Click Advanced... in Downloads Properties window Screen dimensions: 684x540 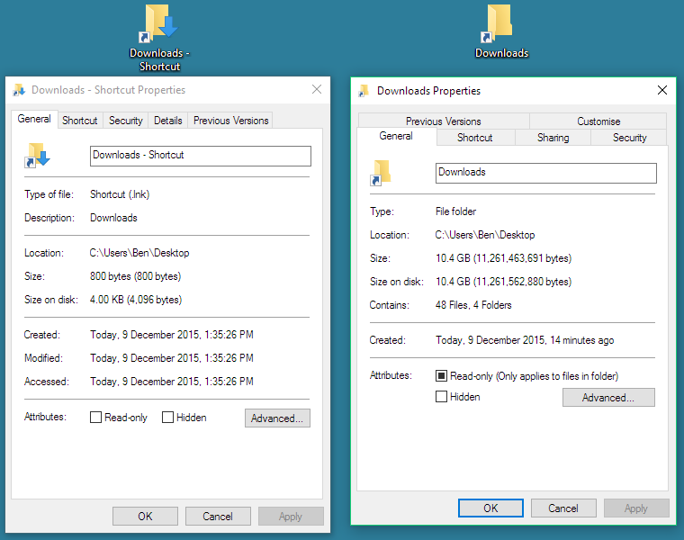[608, 398]
